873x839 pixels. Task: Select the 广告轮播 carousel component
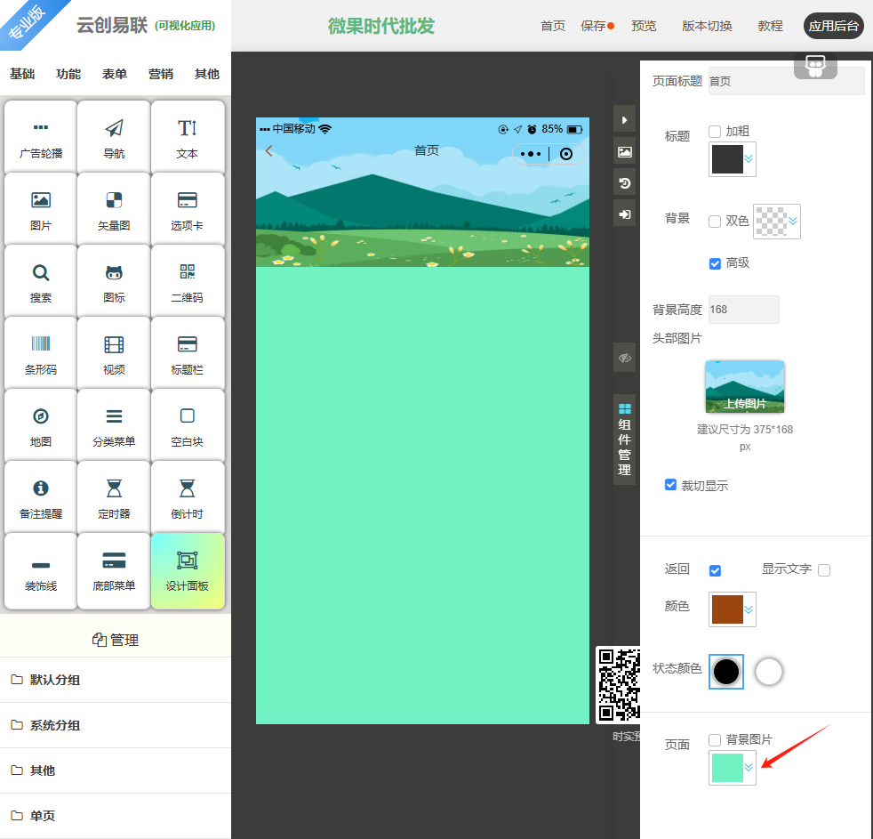tap(41, 136)
